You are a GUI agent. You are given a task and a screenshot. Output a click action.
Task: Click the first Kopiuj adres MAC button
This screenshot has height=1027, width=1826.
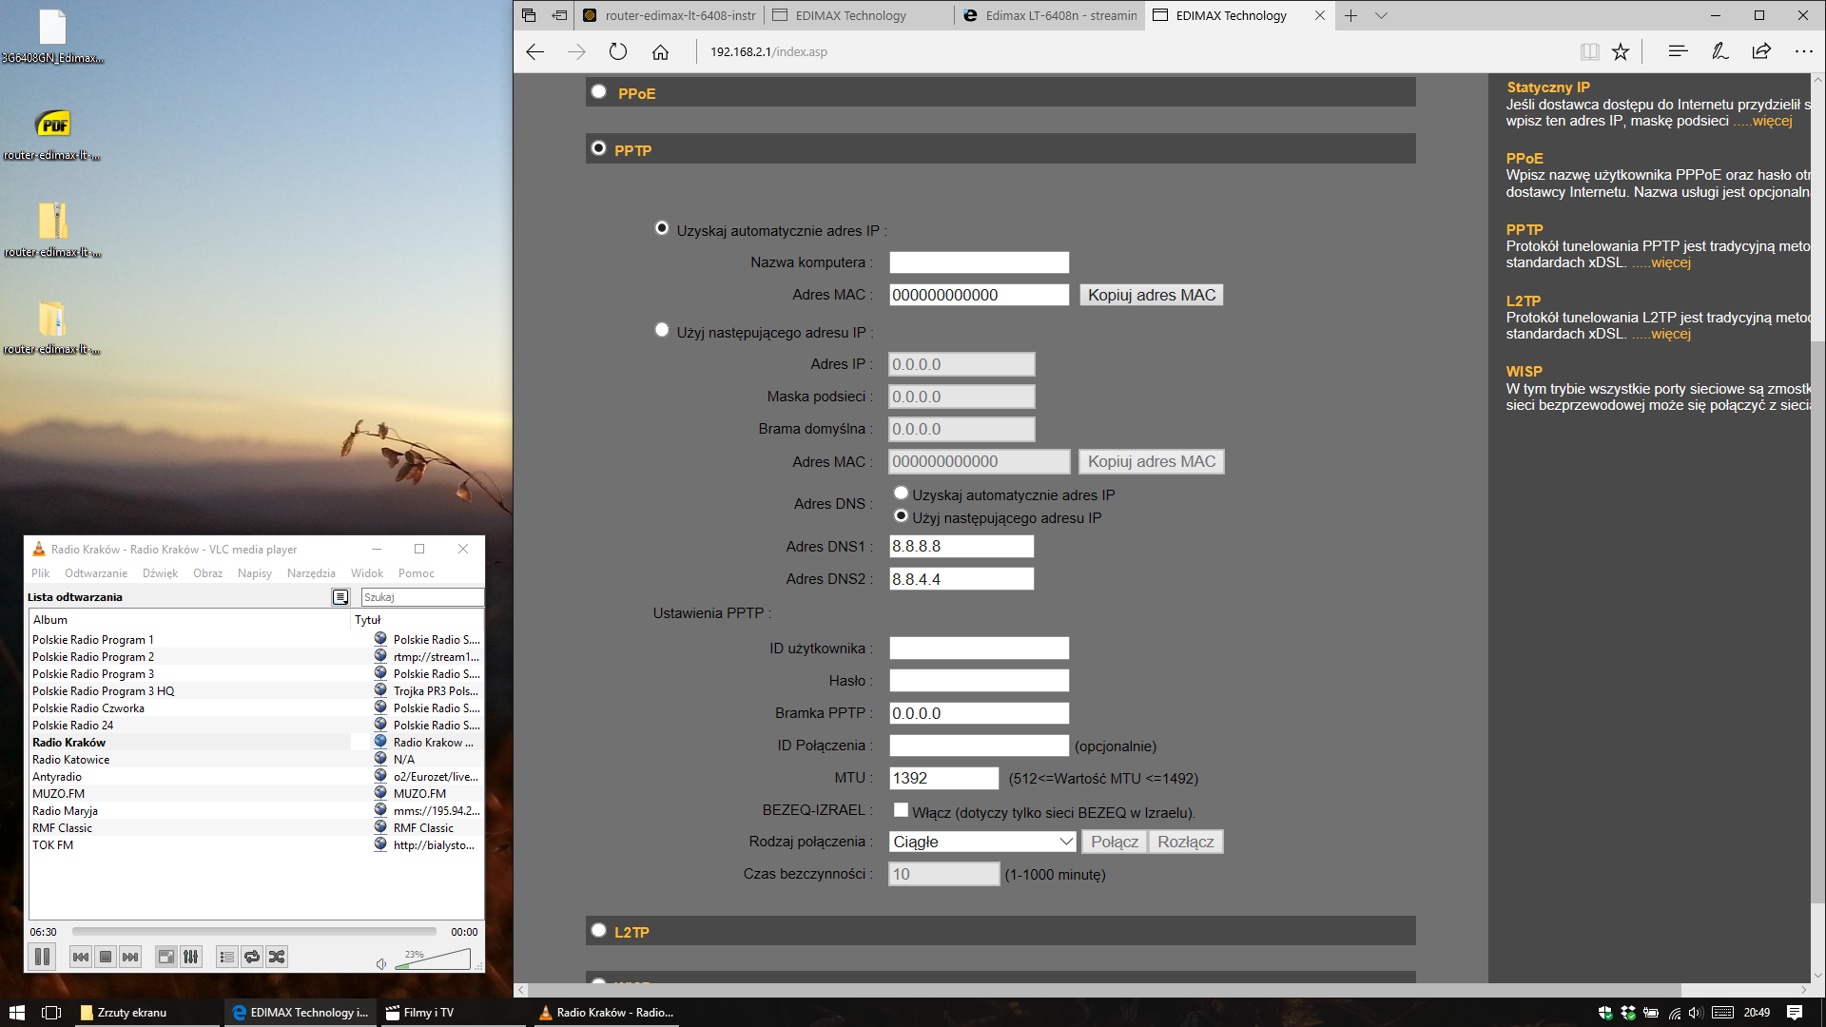coord(1151,295)
